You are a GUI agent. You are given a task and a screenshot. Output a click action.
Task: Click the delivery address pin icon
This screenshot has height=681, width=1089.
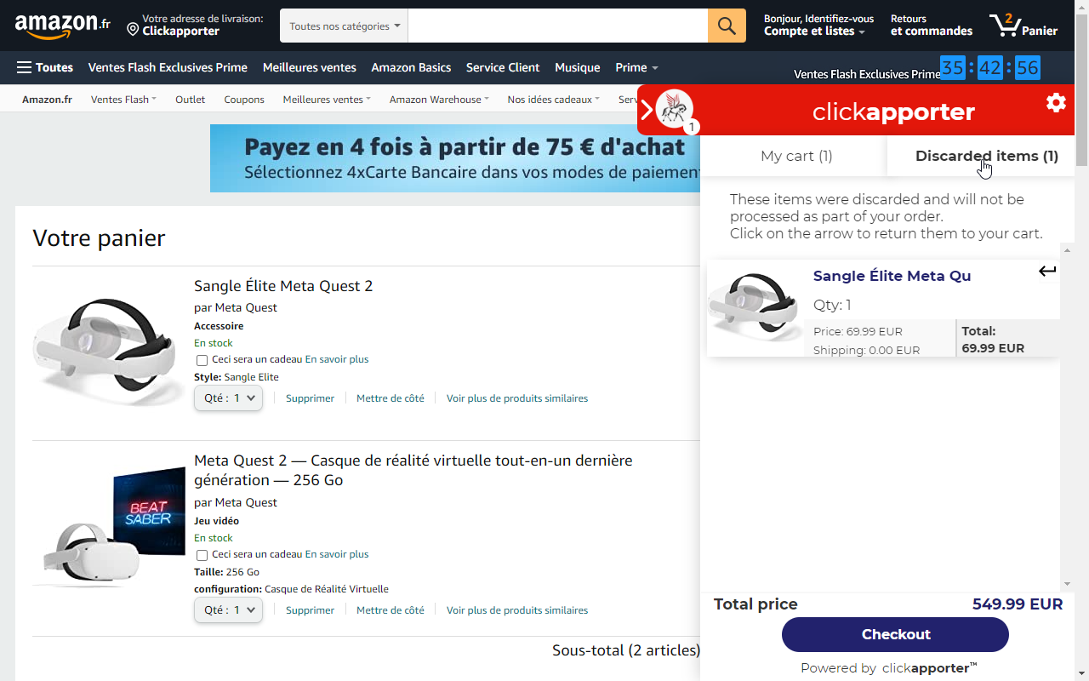(x=133, y=31)
